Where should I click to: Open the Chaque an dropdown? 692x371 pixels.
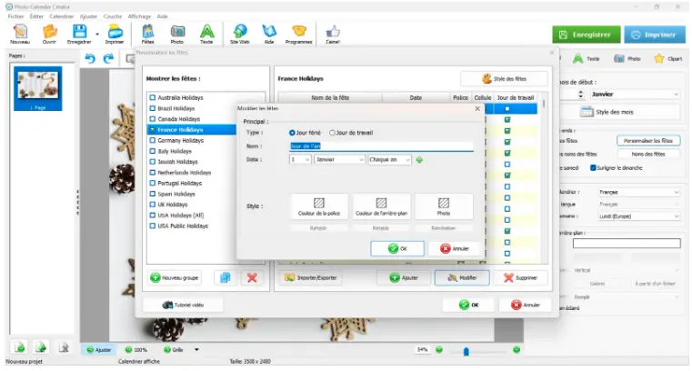click(x=390, y=160)
